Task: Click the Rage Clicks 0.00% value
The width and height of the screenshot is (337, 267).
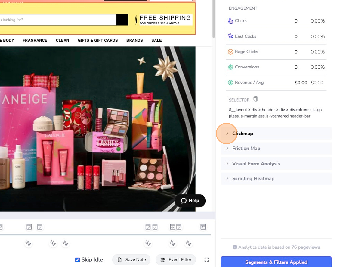Action: [x=317, y=52]
